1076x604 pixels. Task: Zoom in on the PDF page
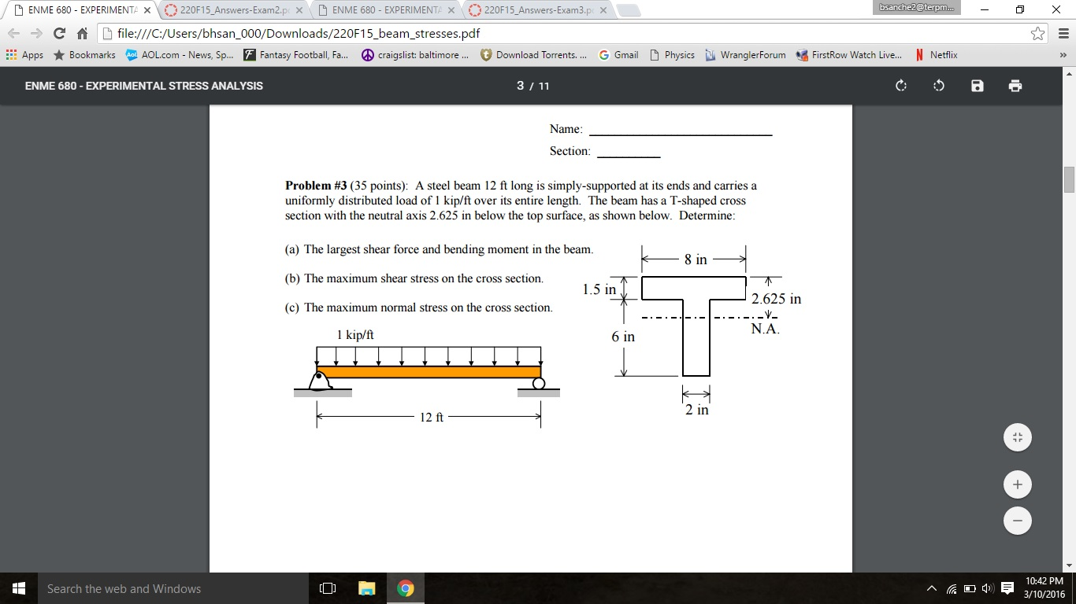click(x=1017, y=484)
